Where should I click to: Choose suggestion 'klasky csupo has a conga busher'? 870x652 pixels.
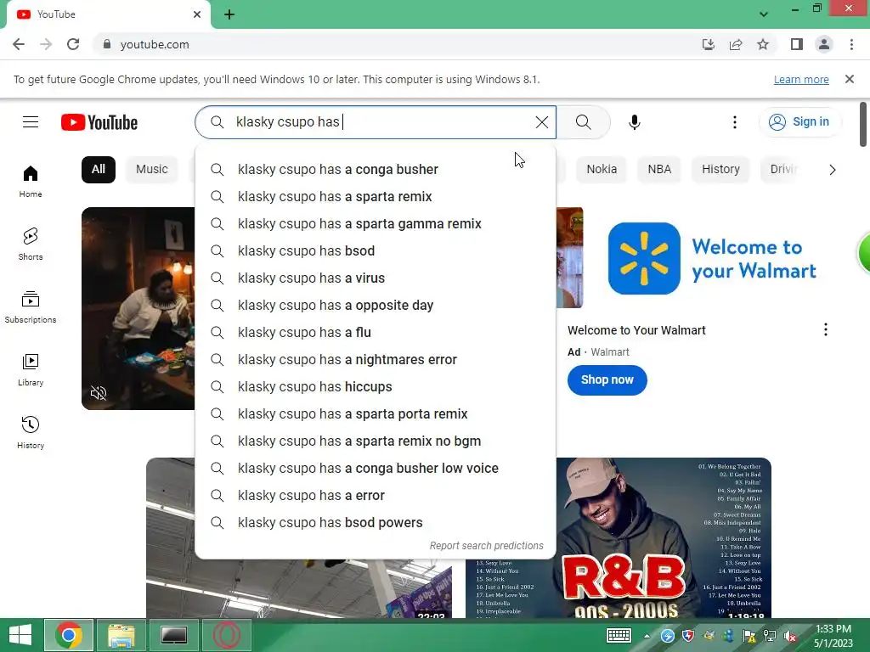[x=375, y=170]
